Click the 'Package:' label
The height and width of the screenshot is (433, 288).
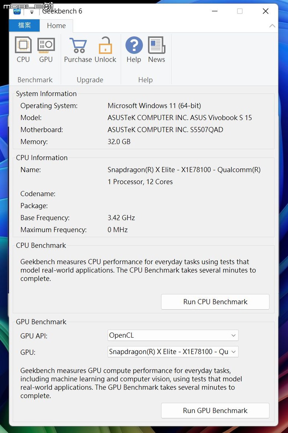[34, 206]
